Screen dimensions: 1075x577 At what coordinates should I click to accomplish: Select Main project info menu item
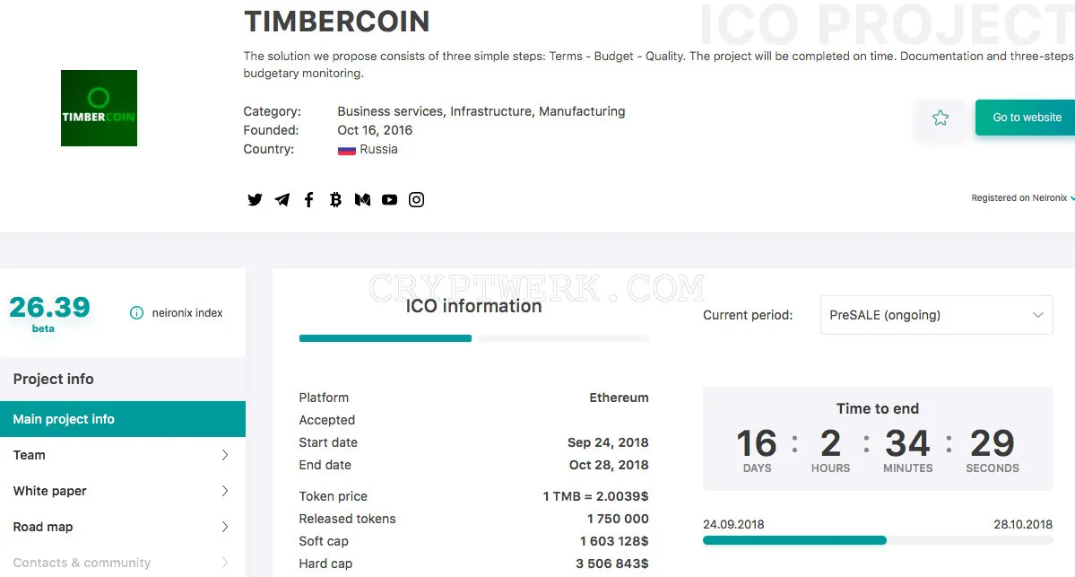click(x=123, y=419)
